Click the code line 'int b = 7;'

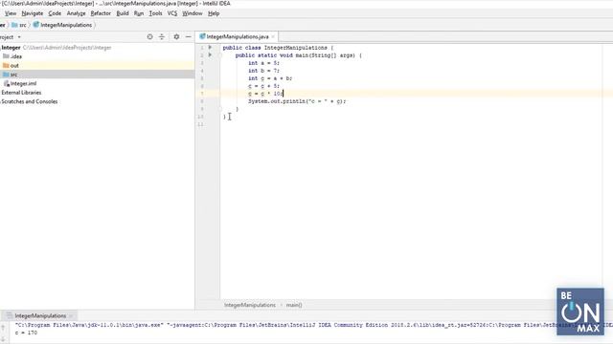click(x=264, y=71)
